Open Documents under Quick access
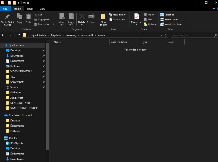 click(17, 61)
